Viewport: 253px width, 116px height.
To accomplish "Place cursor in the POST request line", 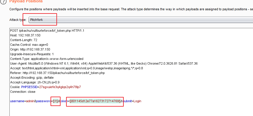I will [47, 31].
